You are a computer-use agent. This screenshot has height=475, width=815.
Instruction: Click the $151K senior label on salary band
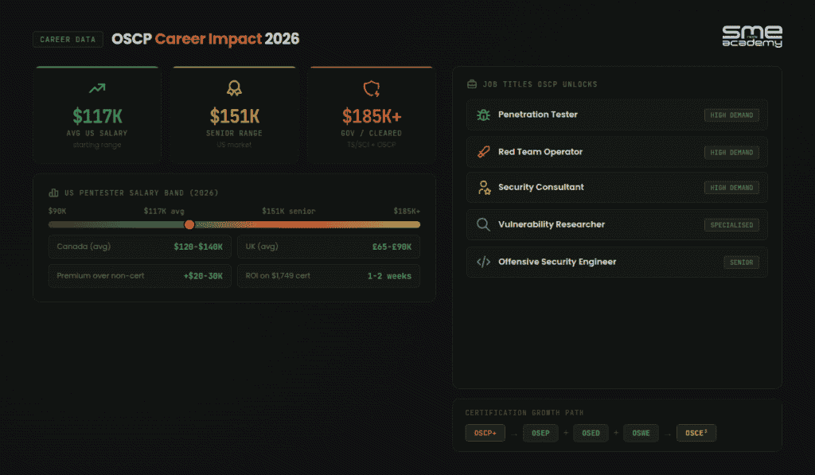[288, 211]
